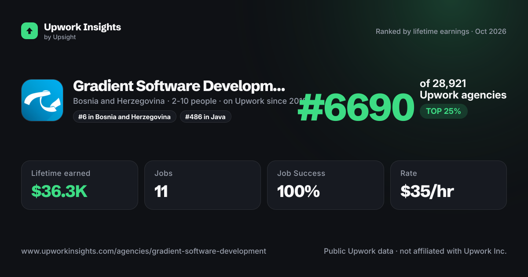Click the Gradient Software Developm... agency name
The height and width of the screenshot is (277, 528).
(179, 86)
